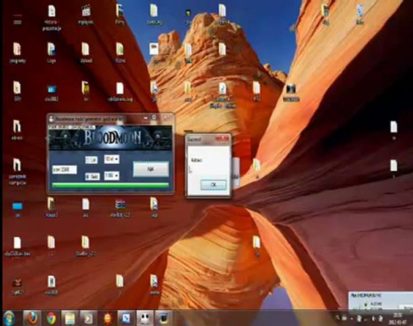Click OK in the Success dialog

pyautogui.click(x=213, y=185)
